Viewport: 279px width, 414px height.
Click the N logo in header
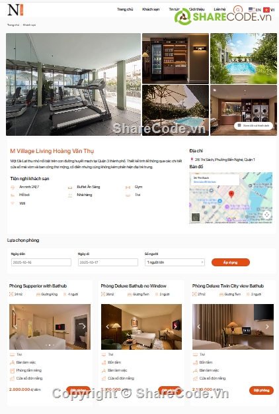[15, 10]
